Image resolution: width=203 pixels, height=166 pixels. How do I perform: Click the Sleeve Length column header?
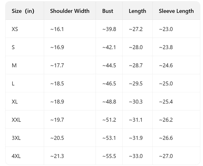pyautogui.click(x=176, y=11)
